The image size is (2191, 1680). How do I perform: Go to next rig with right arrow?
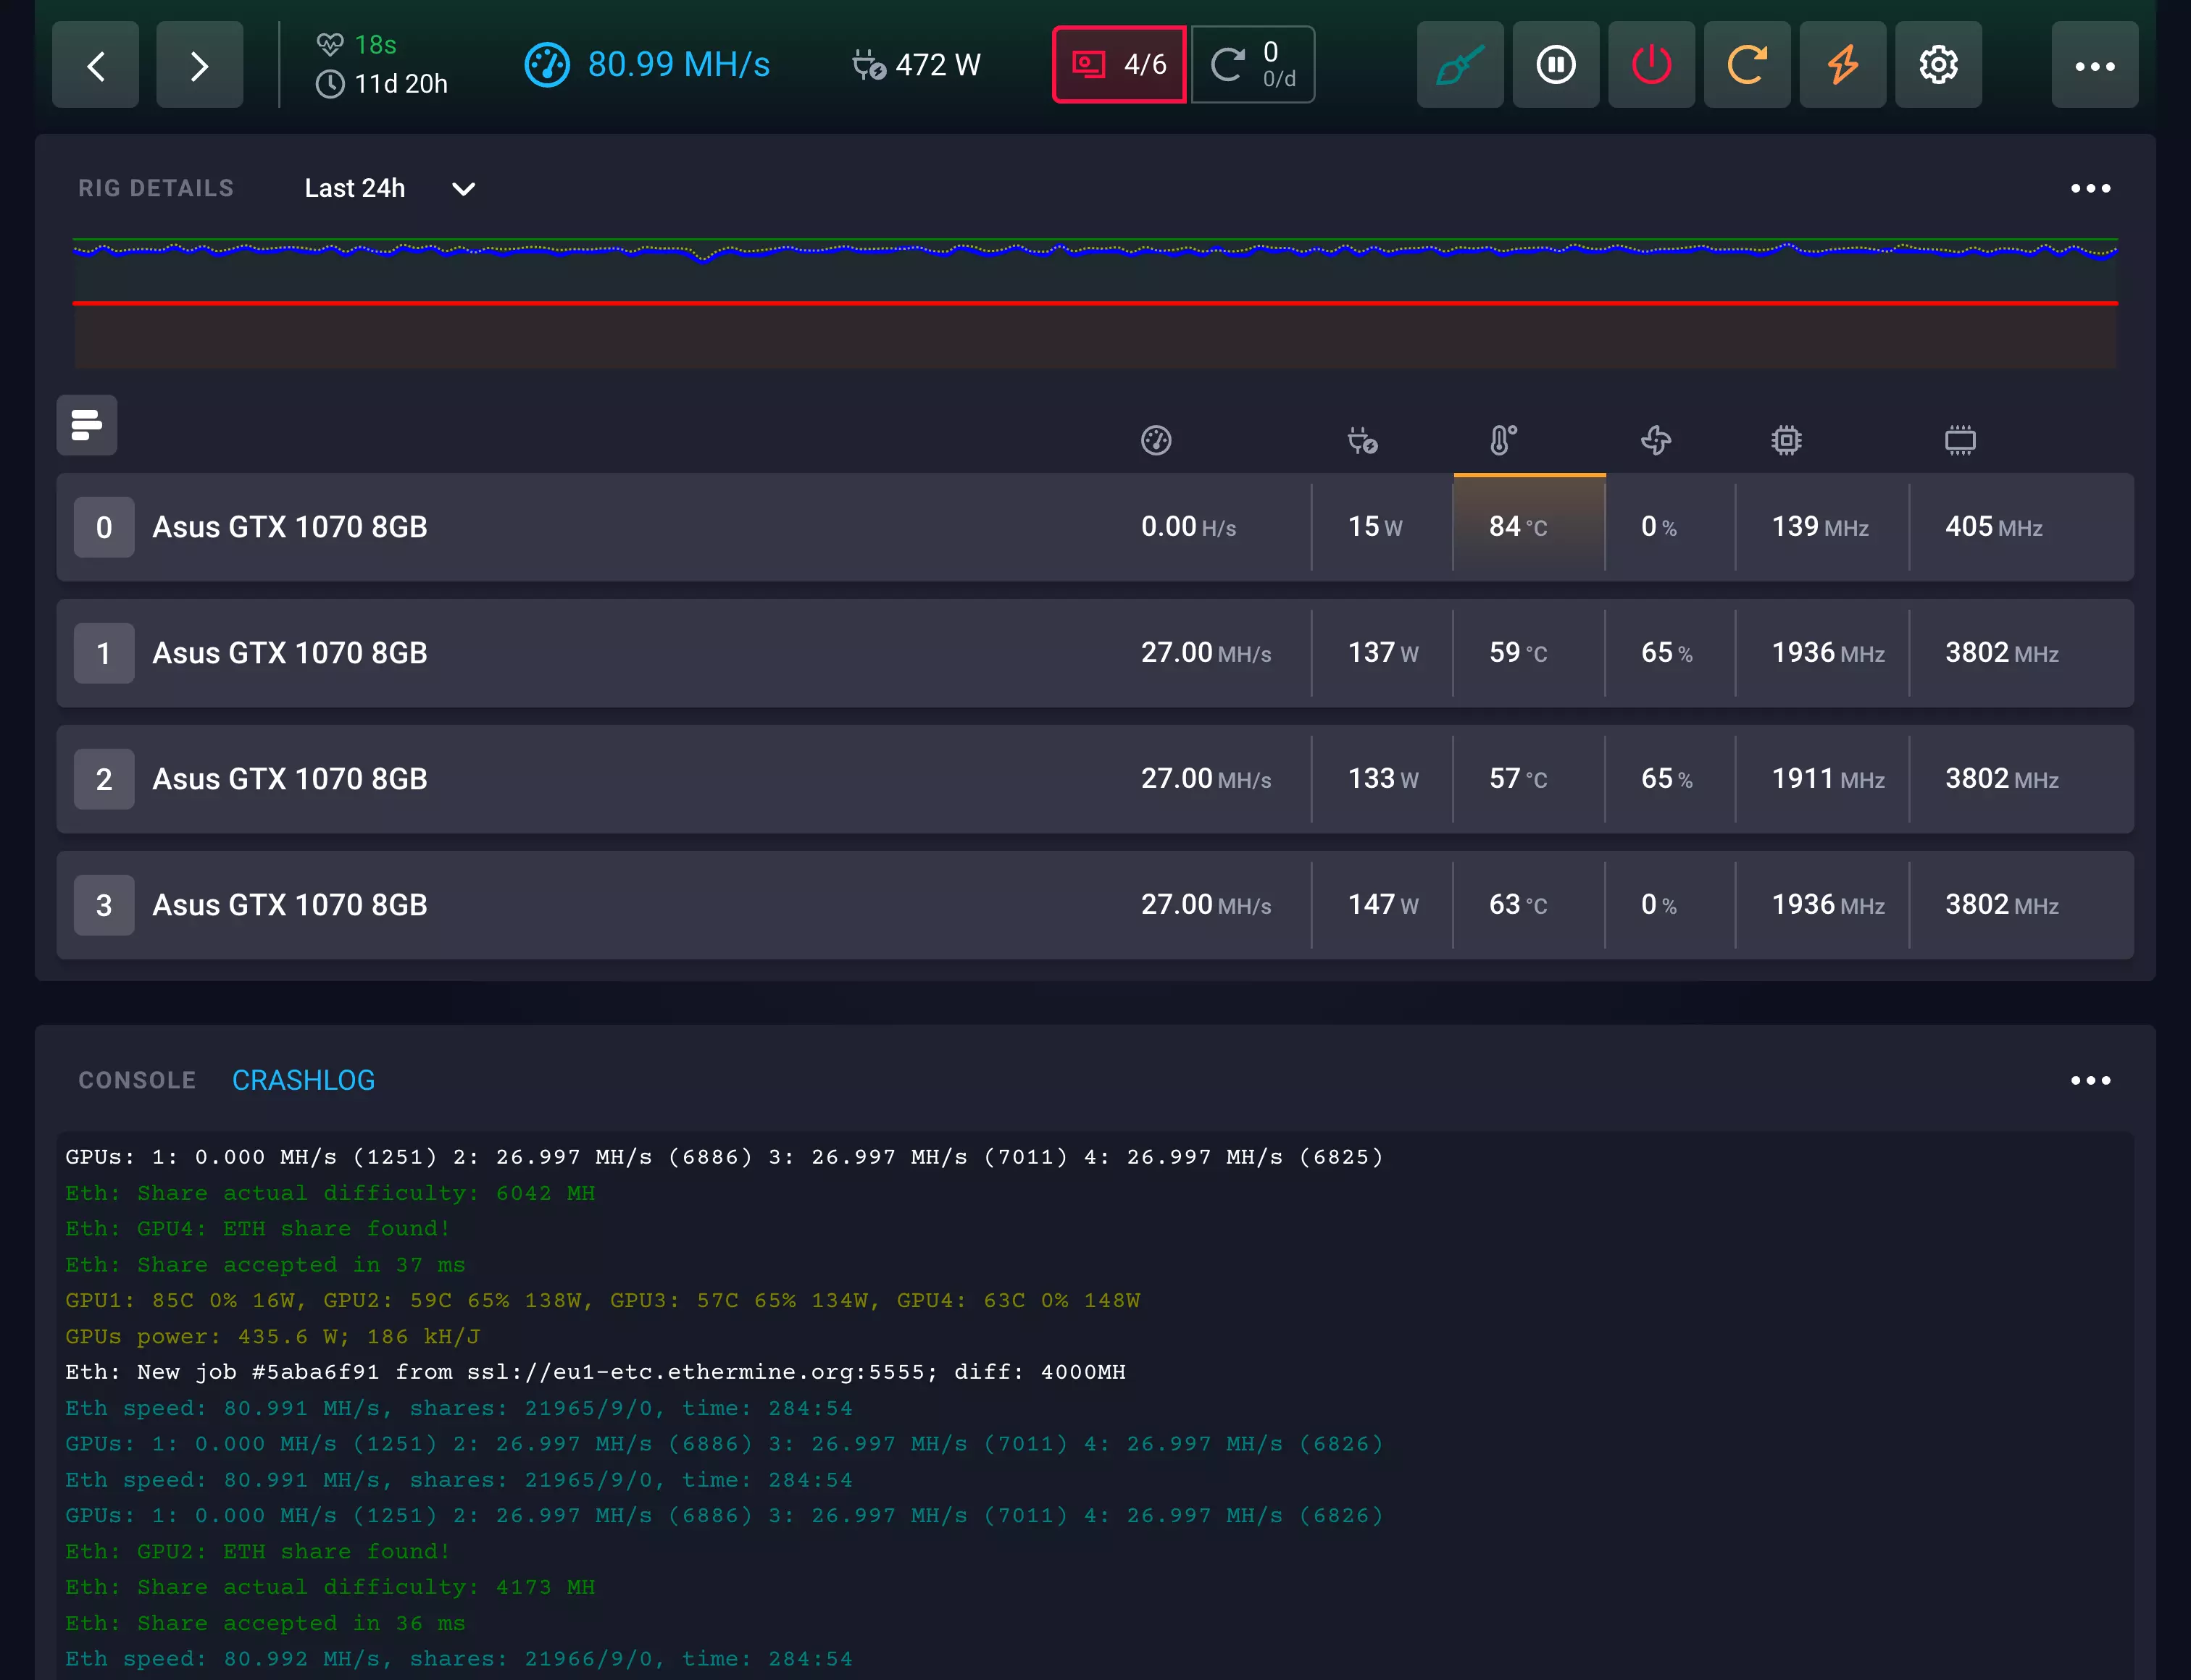point(199,65)
